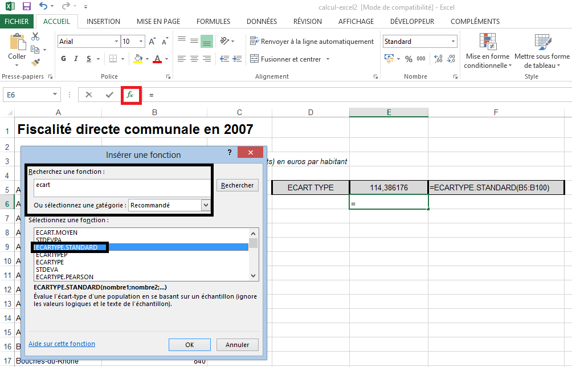572x367 pixels.
Task: Select the Format Painter brush icon
Action: click(x=35, y=62)
